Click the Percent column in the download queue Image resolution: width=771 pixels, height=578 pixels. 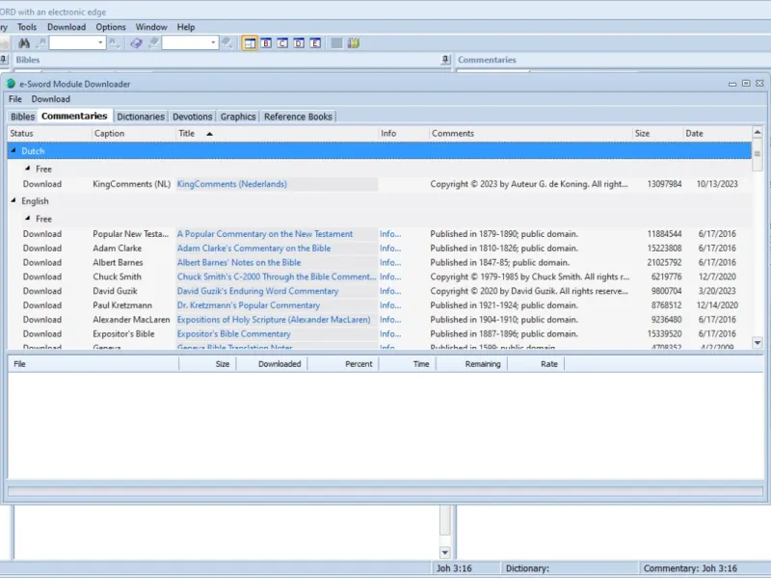pos(343,364)
